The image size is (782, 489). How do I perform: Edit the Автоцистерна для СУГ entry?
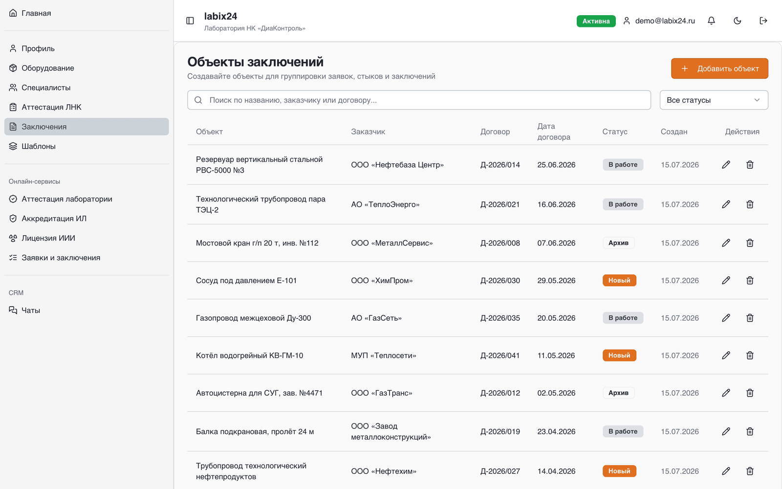(726, 393)
